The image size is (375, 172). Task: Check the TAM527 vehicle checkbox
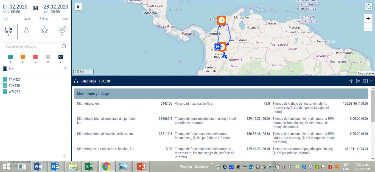click(x=5, y=79)
